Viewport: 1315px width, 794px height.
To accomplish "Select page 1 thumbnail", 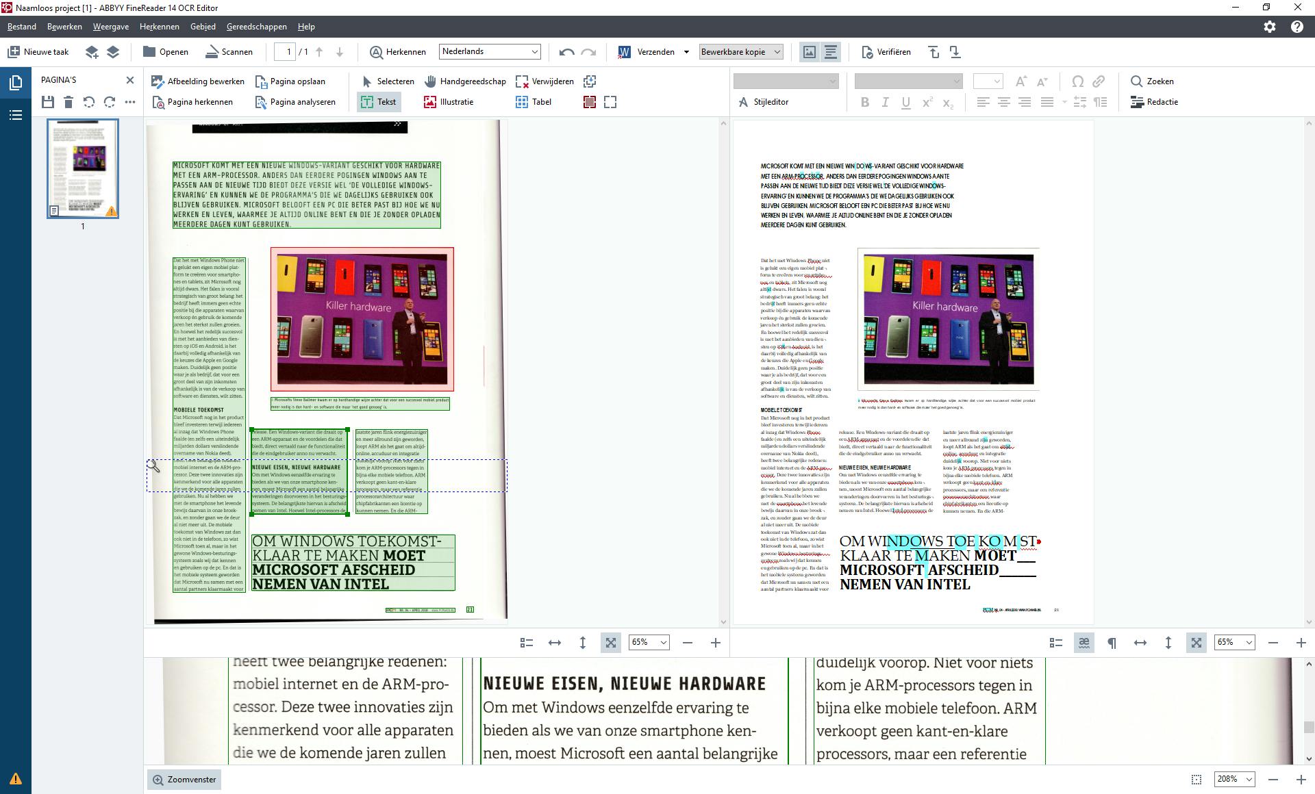I will tap(83, 169).
